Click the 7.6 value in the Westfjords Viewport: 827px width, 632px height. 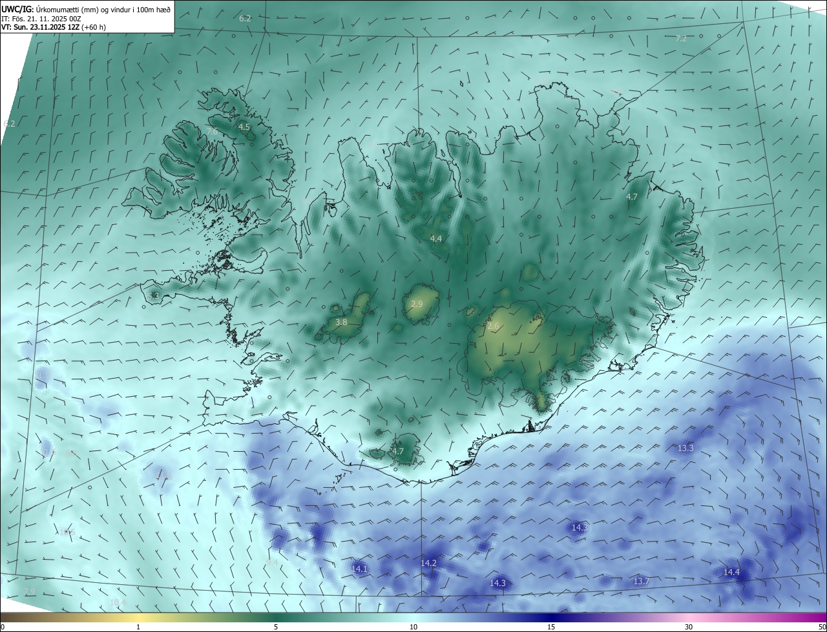212,132
